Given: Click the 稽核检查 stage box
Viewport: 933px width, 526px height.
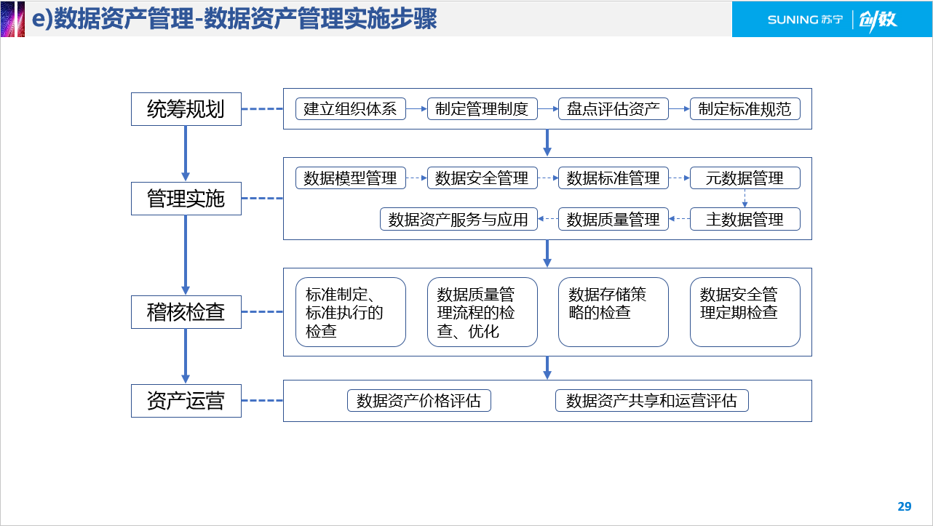Looking at the screenshot, I should click(x=186, y=312).
